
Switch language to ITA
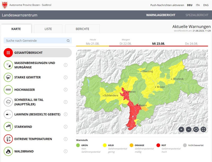click(x=198, y=5)
